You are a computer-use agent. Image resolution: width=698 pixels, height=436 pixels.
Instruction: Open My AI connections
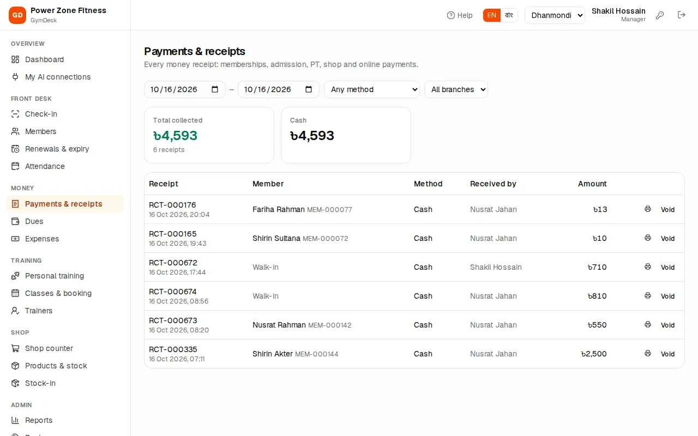tap(65, 77)
